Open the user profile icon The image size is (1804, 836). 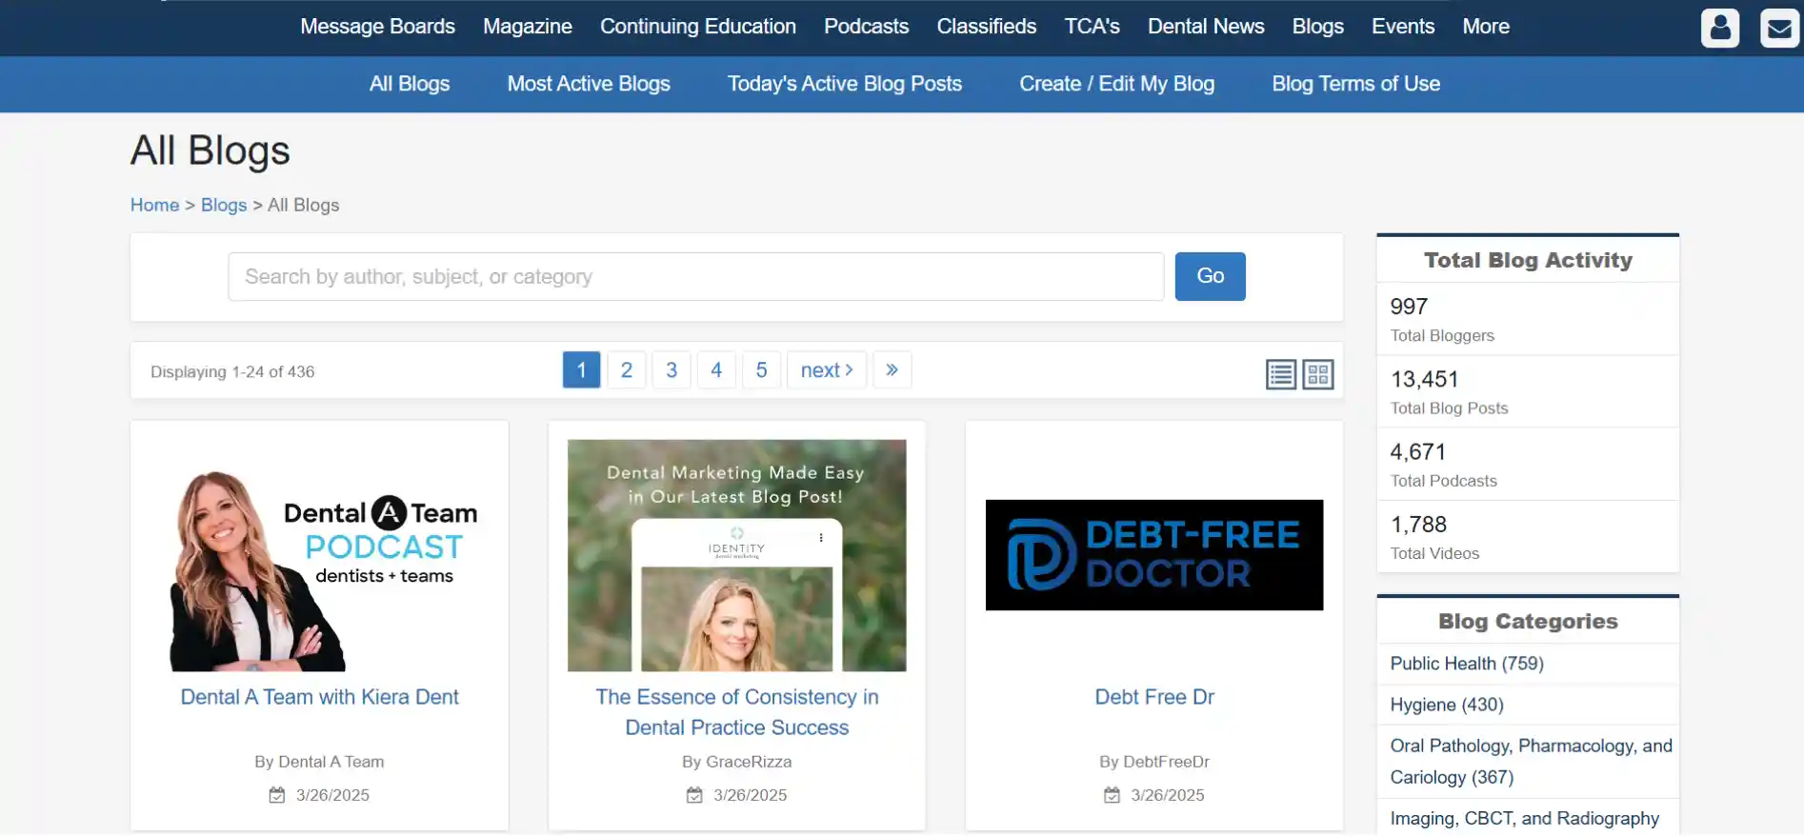(1720, 28)
